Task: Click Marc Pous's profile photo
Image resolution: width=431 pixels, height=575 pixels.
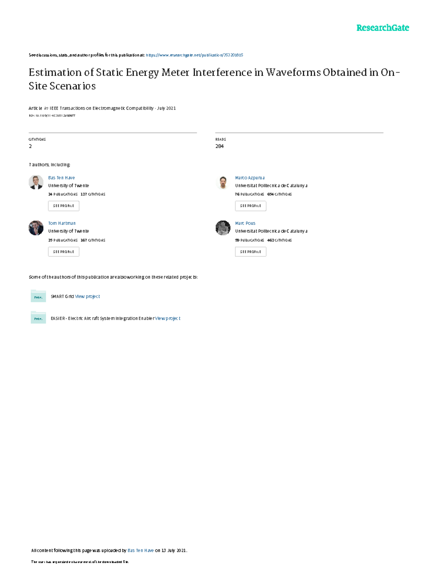Action: pyautogui.click(x=223, y=228)
